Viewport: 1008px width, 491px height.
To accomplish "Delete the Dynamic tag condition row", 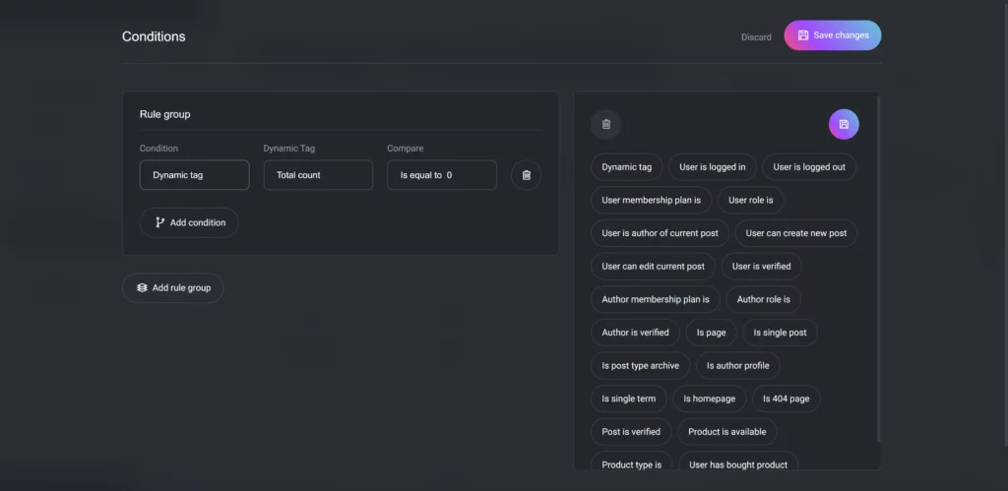I will [x=526, y=175].
